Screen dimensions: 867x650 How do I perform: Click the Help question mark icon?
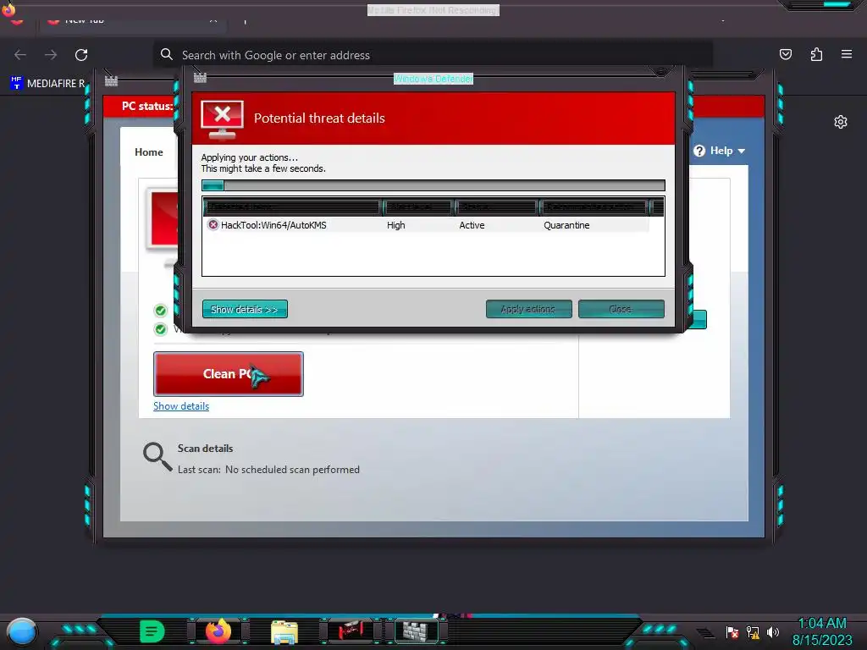(x=699, y=151)
